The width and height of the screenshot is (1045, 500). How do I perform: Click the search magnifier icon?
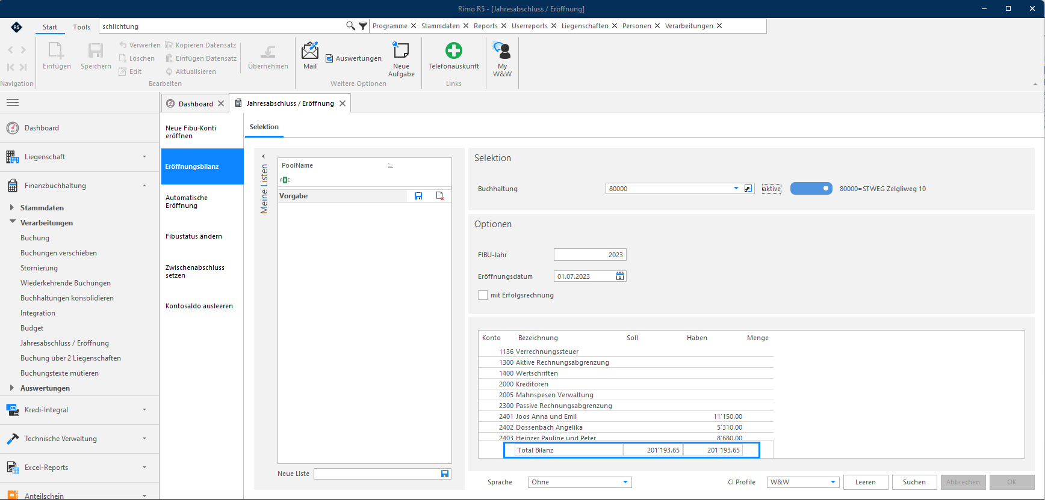[350, 26]
